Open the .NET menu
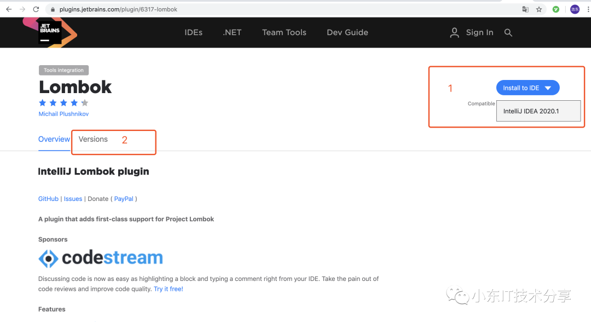 pyautogui.click(x=232, y=32)
